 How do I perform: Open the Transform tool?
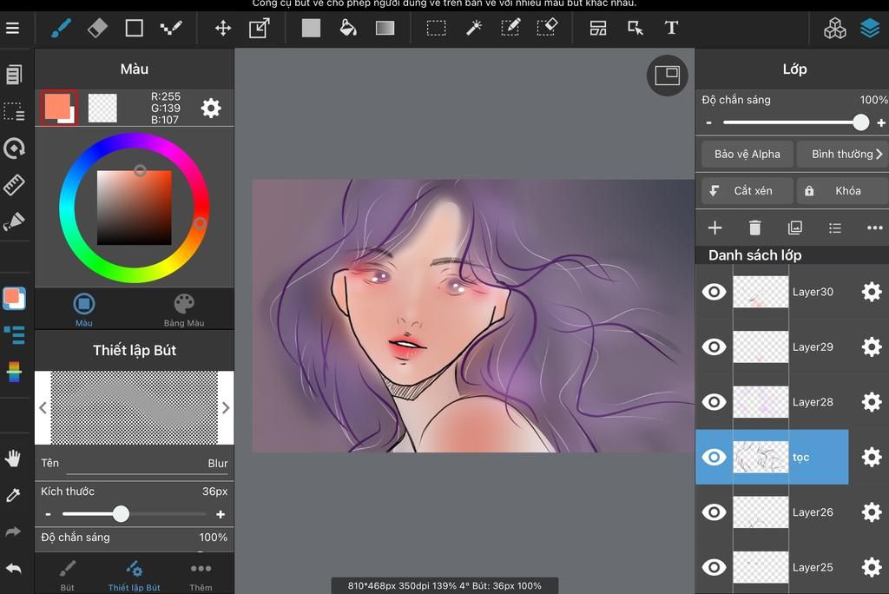260,28
